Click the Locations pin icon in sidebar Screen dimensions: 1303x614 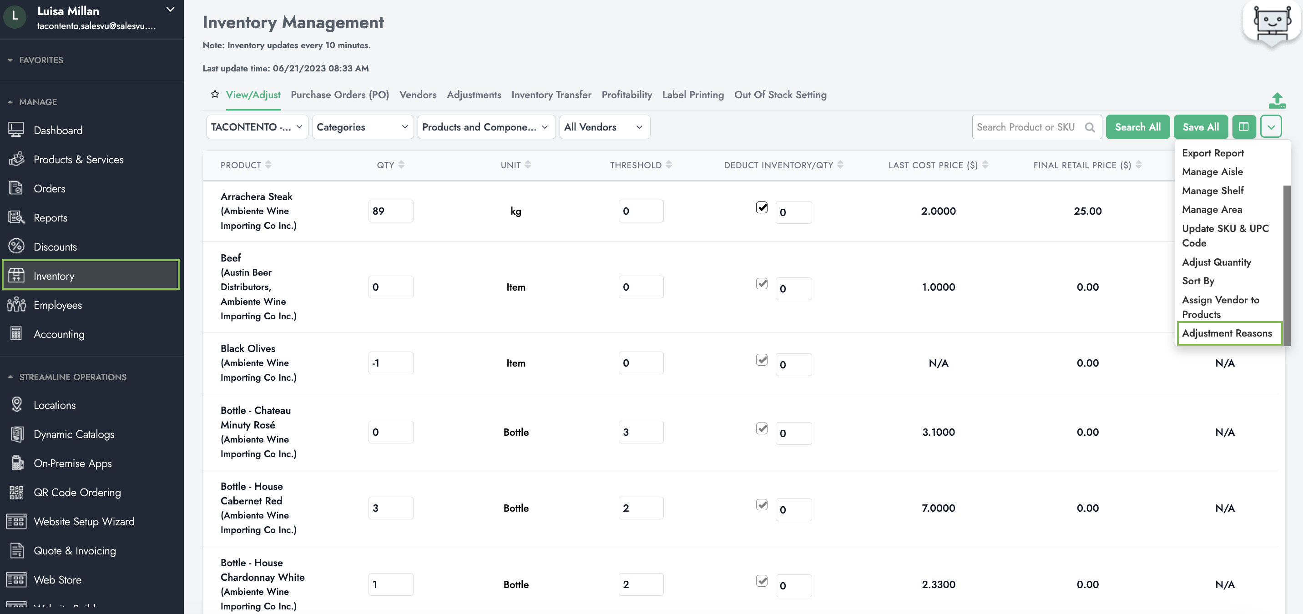(x=16, y=405)
